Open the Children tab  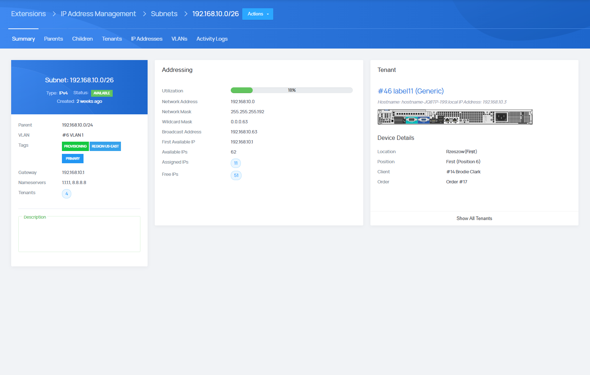pos(82,39)
